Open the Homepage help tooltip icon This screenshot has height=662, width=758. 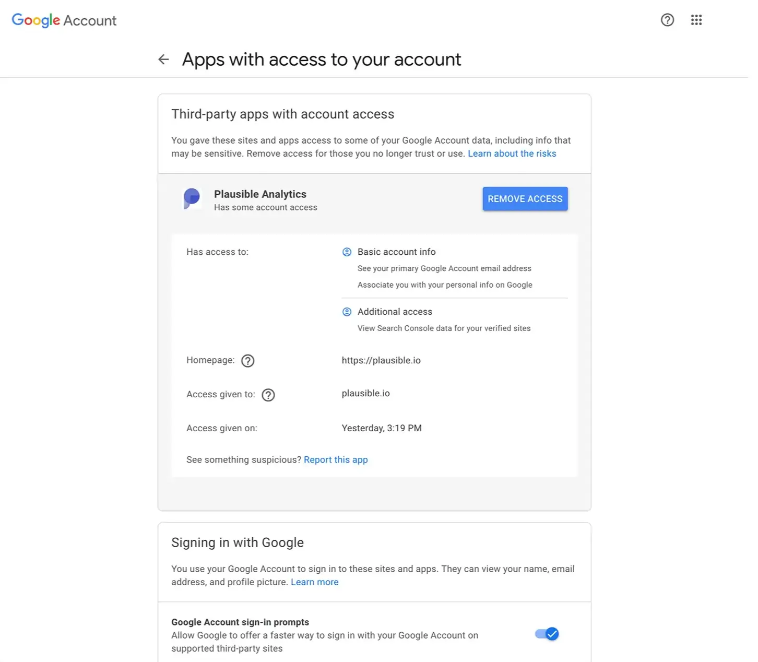click(247, 360)
